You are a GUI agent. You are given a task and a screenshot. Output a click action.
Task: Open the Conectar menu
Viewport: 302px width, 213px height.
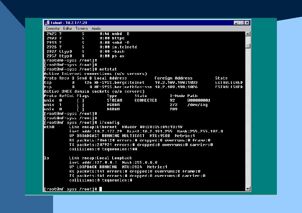pos(53,28)
